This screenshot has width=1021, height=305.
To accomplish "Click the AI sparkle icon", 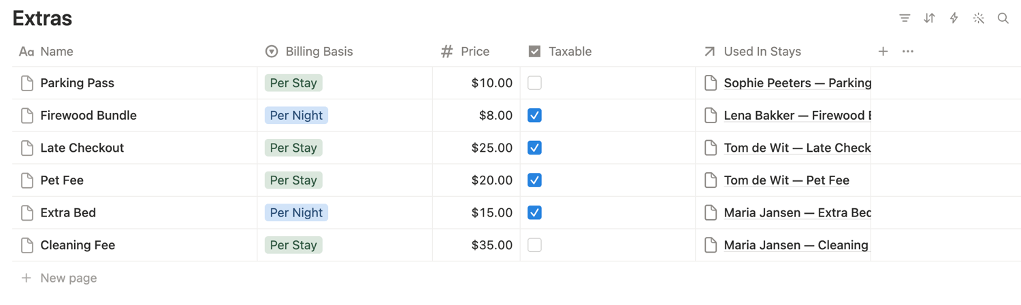I will (x=979, y=18).
